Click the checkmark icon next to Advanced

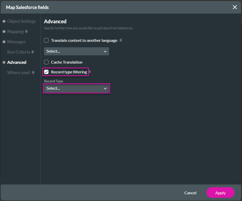tap(4, 62)
